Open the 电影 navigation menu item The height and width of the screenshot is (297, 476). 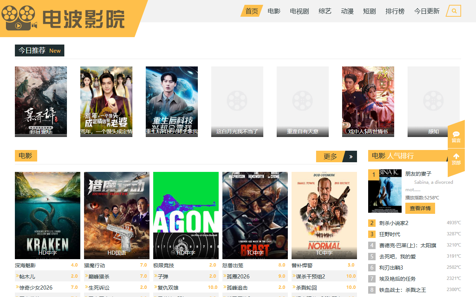point(274,11)
